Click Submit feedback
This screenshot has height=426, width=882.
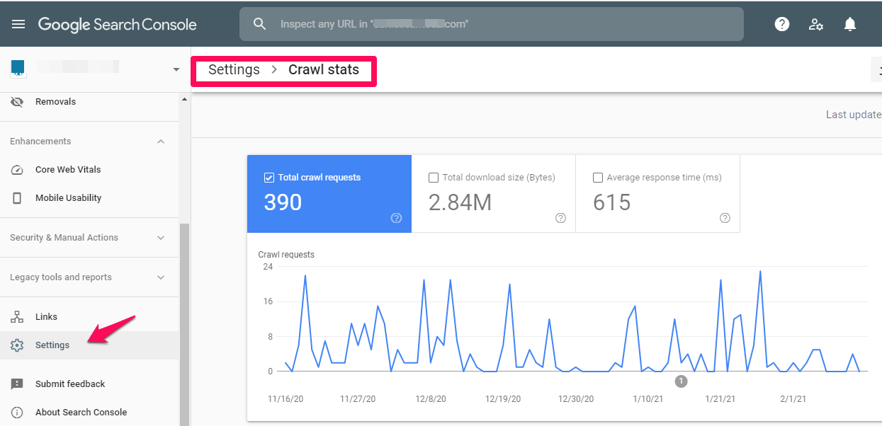point(70,384)
